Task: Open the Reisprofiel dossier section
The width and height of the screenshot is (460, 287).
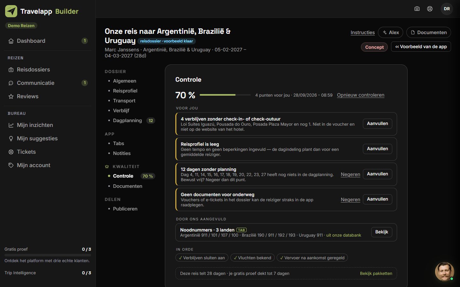Action: click(x=125, y=91)
